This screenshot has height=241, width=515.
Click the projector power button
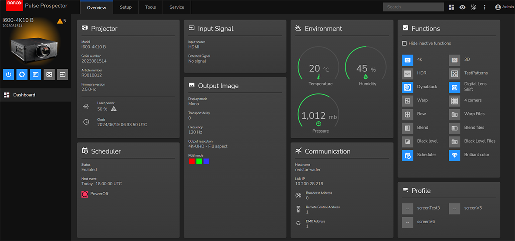click(8, 74)
